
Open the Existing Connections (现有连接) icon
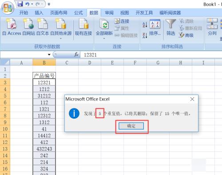83,24
